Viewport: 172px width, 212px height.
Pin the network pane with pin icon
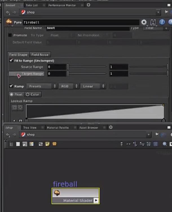157,134
